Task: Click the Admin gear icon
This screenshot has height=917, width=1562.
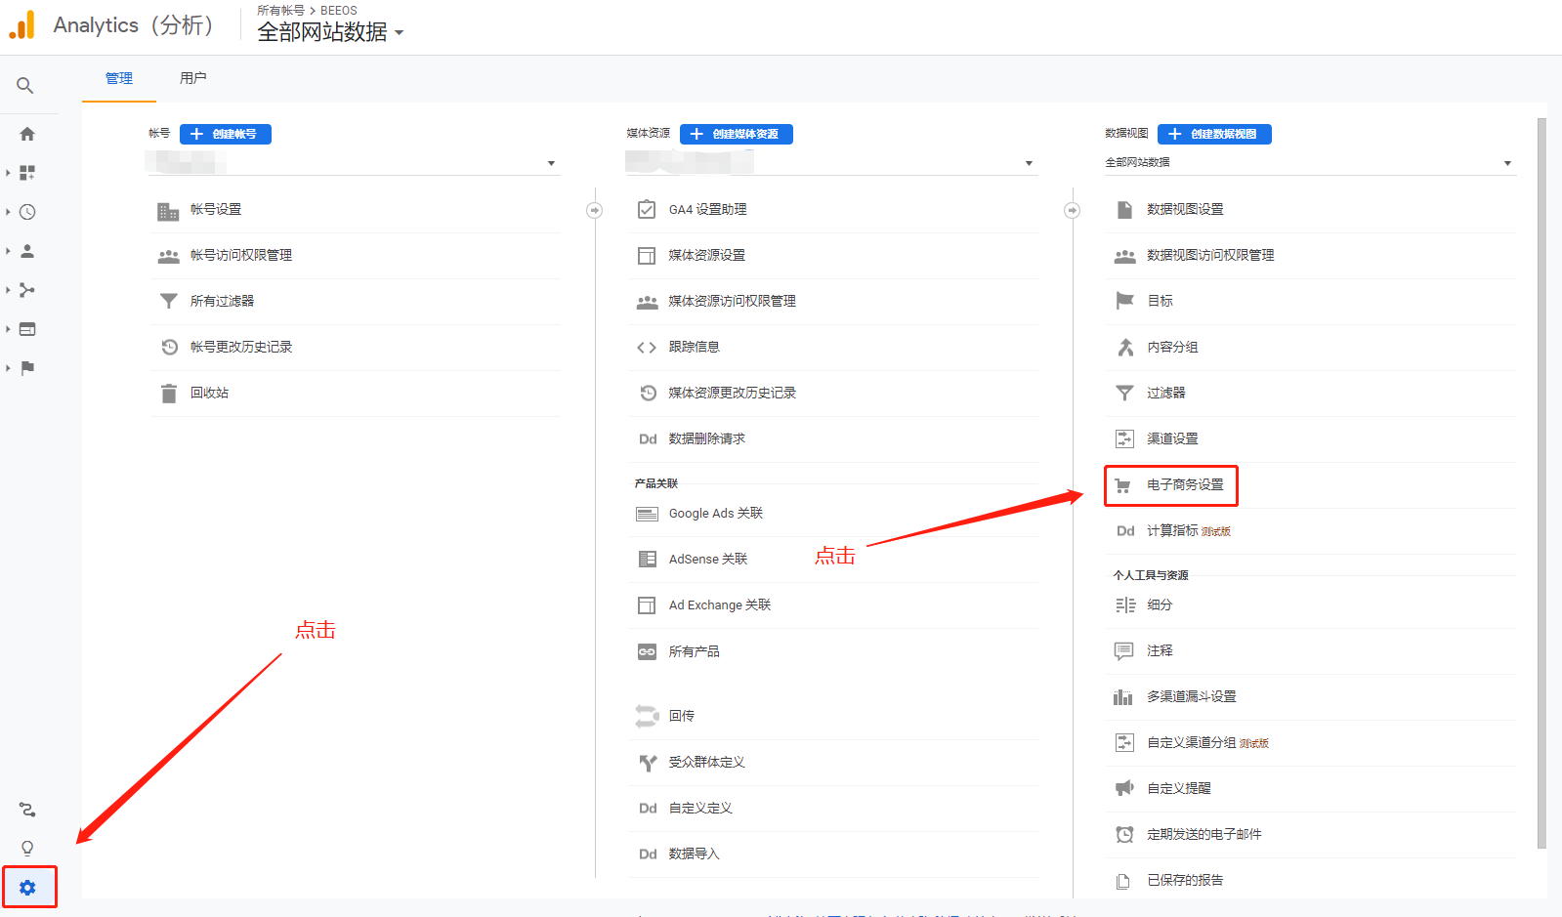Action: tap(27, 888)
